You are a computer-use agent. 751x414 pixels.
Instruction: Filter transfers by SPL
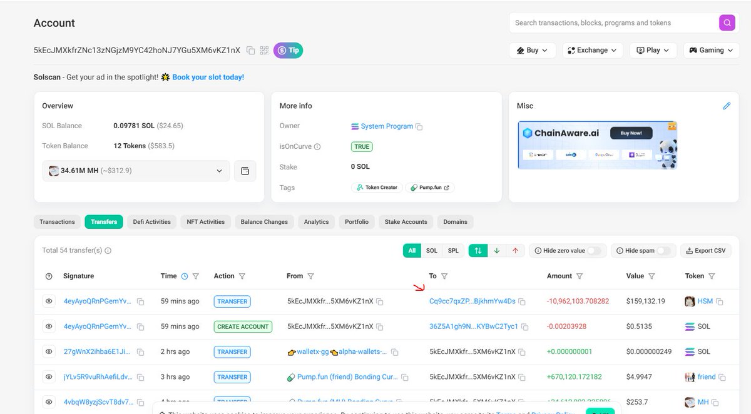click(453, 251)
